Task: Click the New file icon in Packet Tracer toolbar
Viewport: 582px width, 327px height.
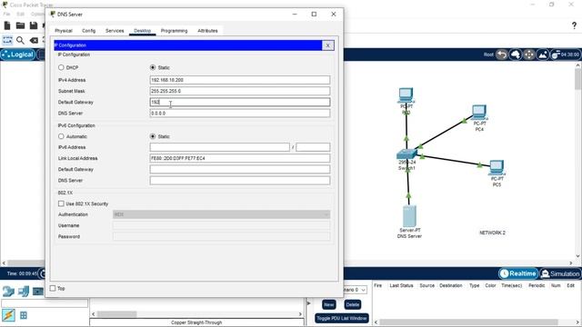Action: click(x=7, y=25)
